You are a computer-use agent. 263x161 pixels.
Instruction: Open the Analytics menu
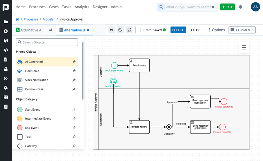tap(82, 7)
